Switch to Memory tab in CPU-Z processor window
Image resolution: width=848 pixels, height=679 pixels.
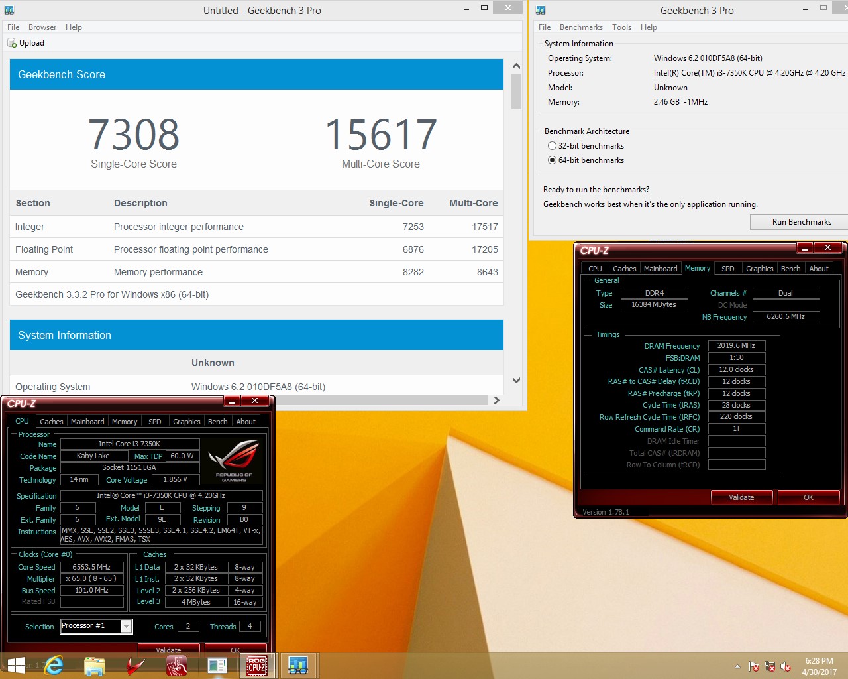[125, 422]
